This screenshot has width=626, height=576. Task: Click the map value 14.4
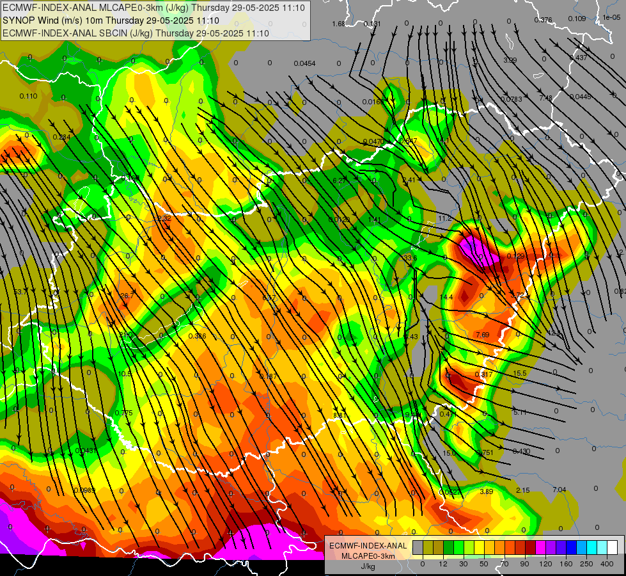[x=446, y=297]
